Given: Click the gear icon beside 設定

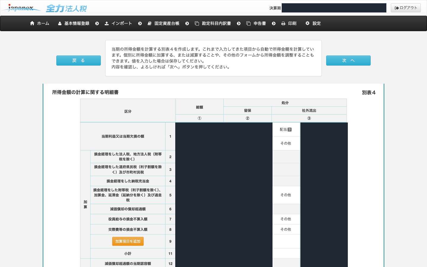Looking at the screenshot, I should (x=307, y=23).
